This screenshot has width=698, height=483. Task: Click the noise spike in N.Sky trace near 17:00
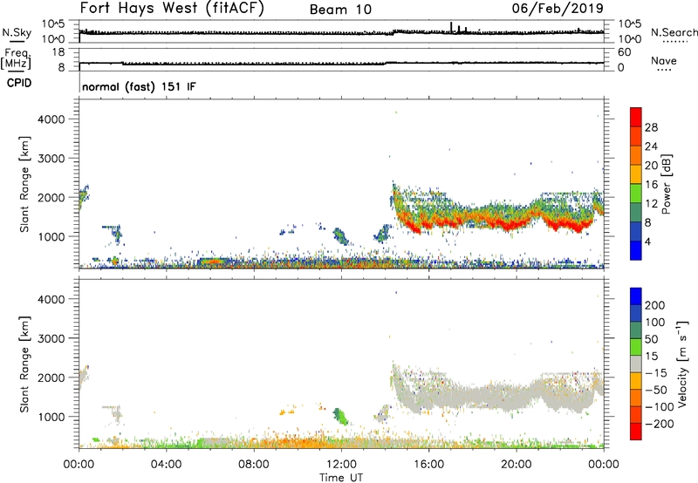point(451,28)
